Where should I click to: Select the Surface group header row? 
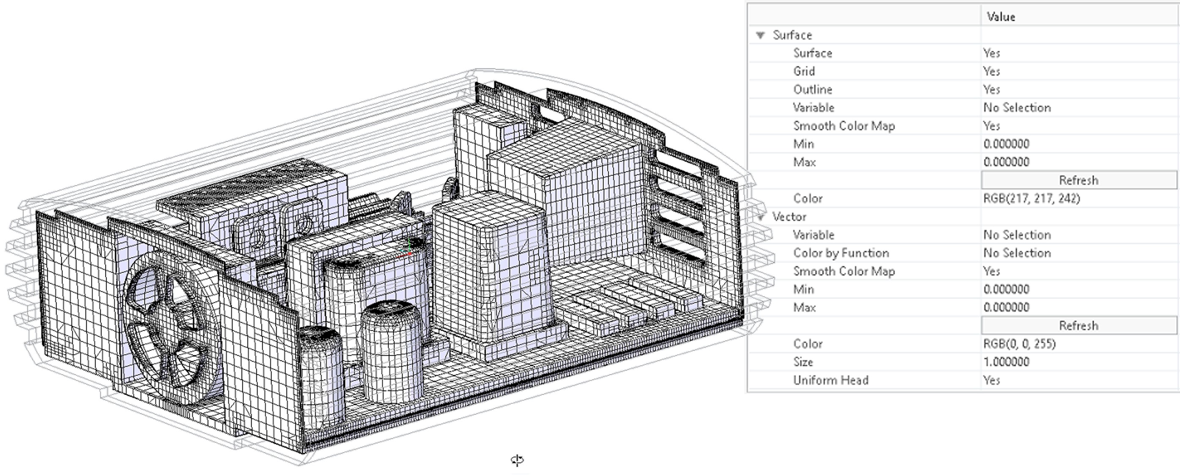(793, 35)
